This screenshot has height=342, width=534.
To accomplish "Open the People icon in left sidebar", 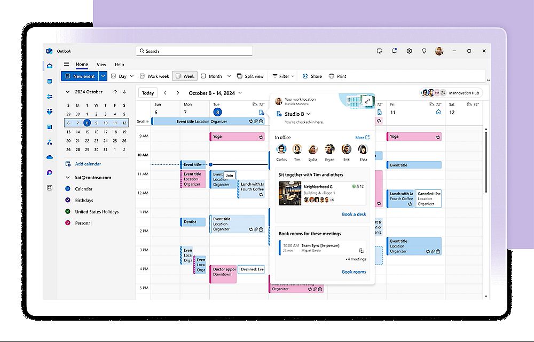I will pyautogui.click(x=50, y=97).
